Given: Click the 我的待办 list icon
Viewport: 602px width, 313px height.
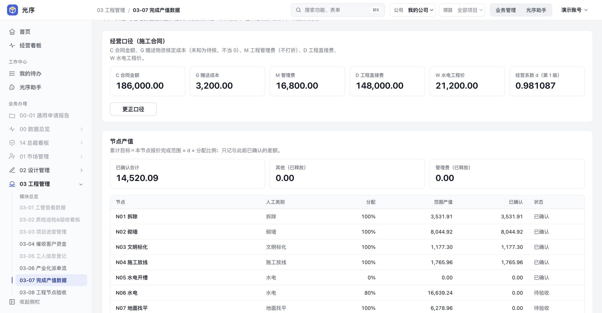Looking at the screenshot, I should coord(12,74).
